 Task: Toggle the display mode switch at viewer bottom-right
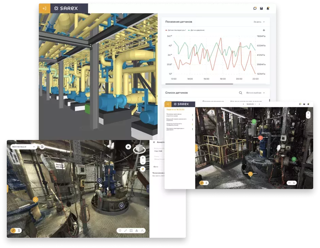292,183
